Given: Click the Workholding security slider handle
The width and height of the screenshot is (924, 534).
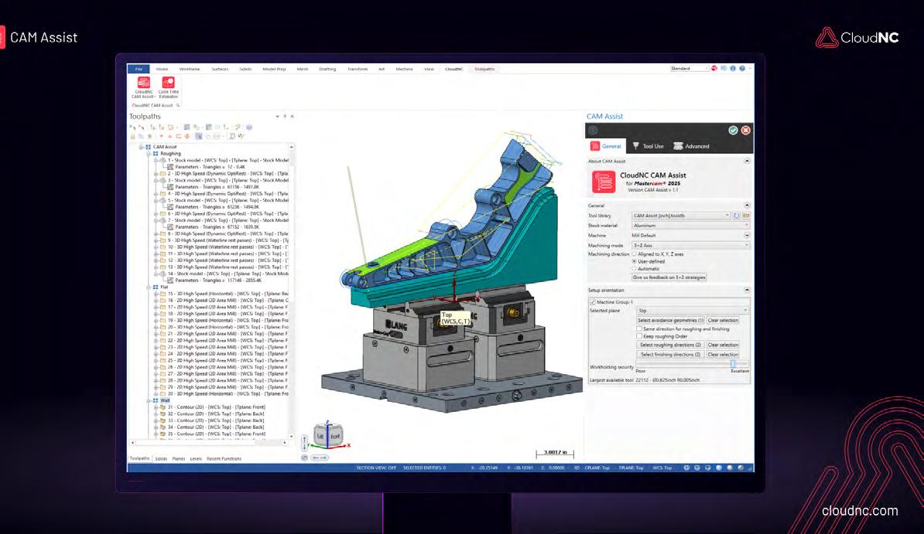Looking at the screenshot, I should pyautogui.click(x=733, y=364).
